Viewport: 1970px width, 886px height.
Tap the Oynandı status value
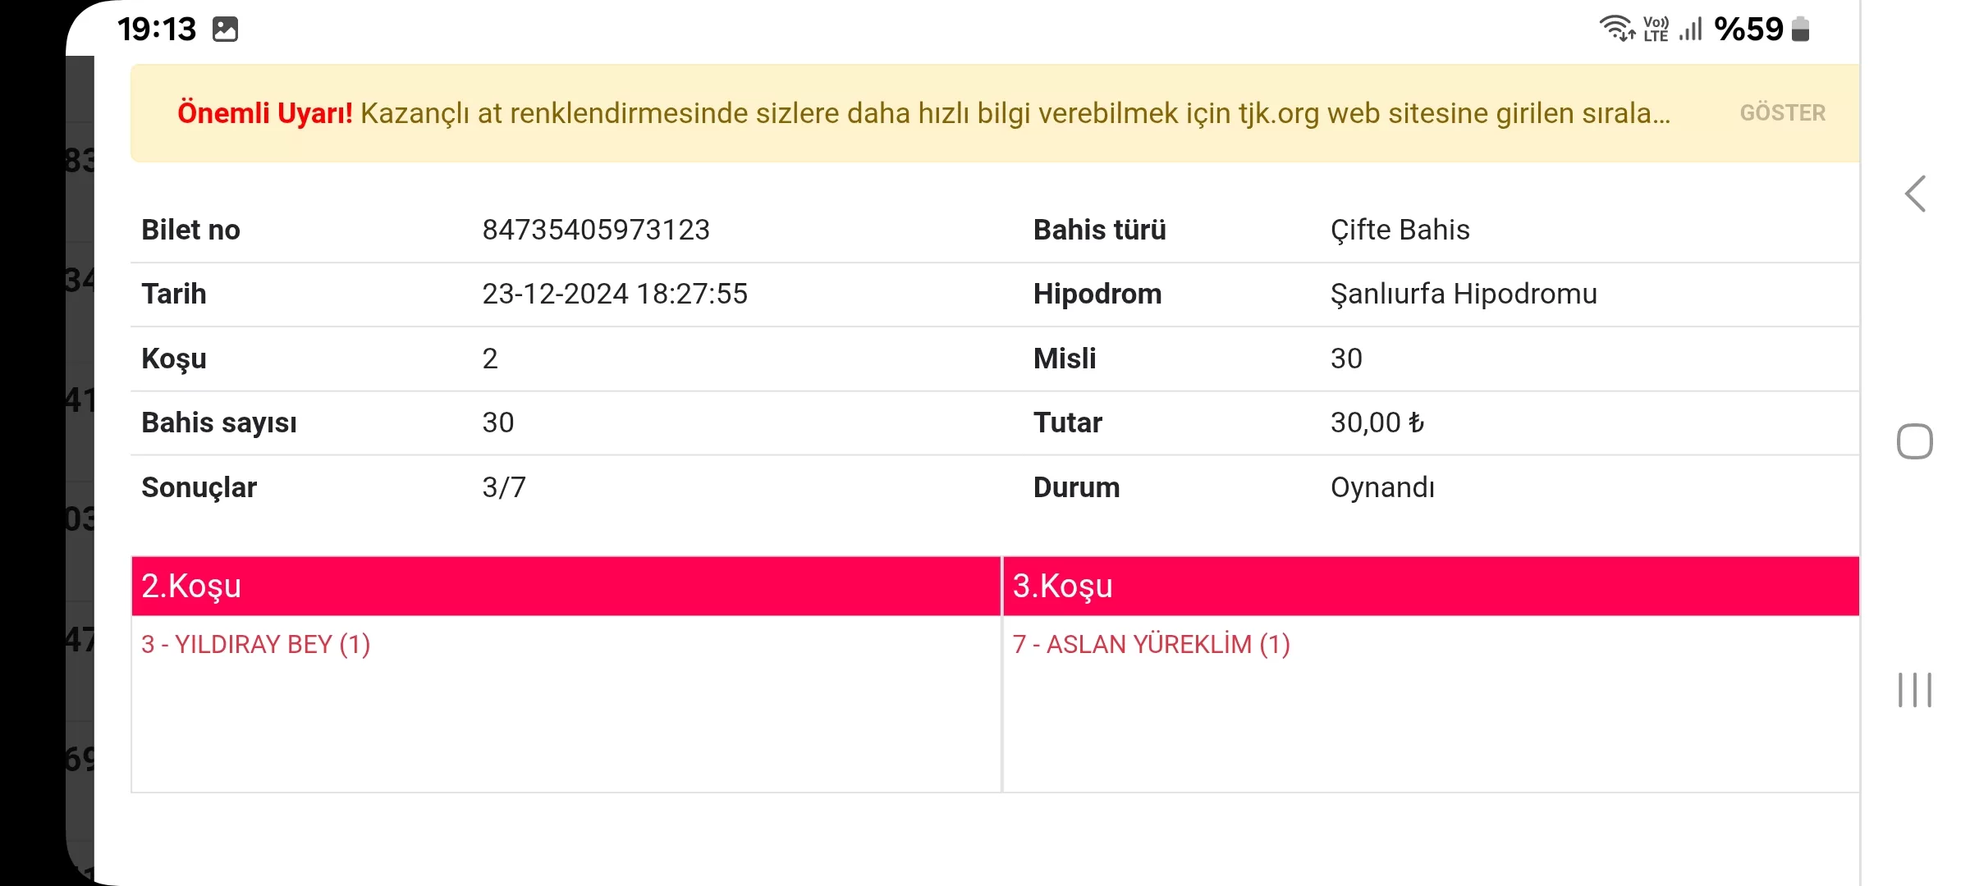[1382, 487]
